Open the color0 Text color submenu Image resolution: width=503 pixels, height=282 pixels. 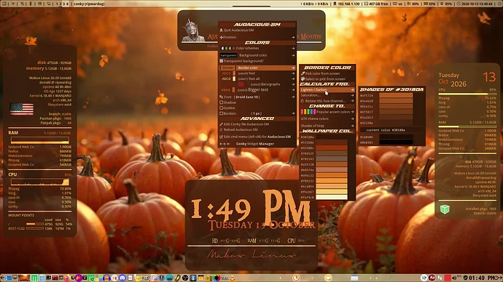click(x=257, y=73)
